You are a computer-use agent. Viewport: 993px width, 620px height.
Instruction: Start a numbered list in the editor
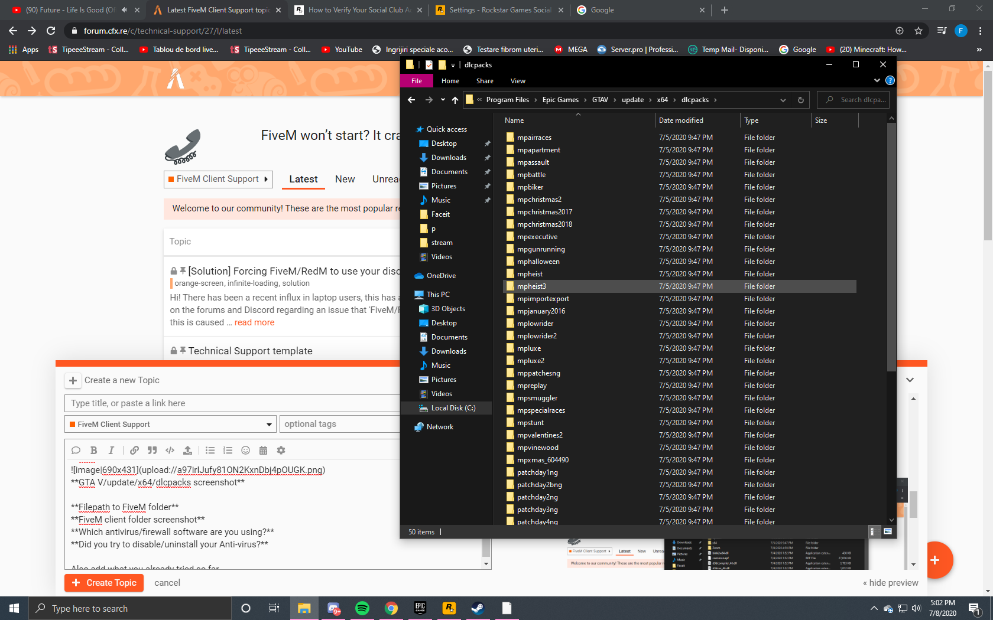tap(228, 451)
